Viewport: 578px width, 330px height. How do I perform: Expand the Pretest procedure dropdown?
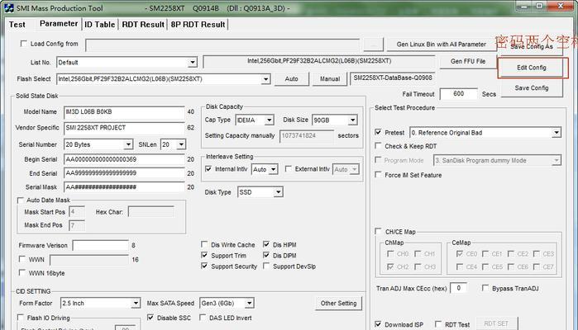[556, 133]
